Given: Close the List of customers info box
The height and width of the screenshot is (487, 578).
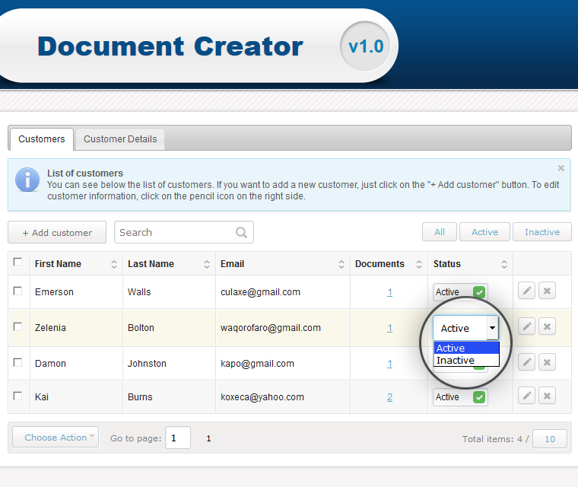Looking at the screenshot, I should (561, 168).
